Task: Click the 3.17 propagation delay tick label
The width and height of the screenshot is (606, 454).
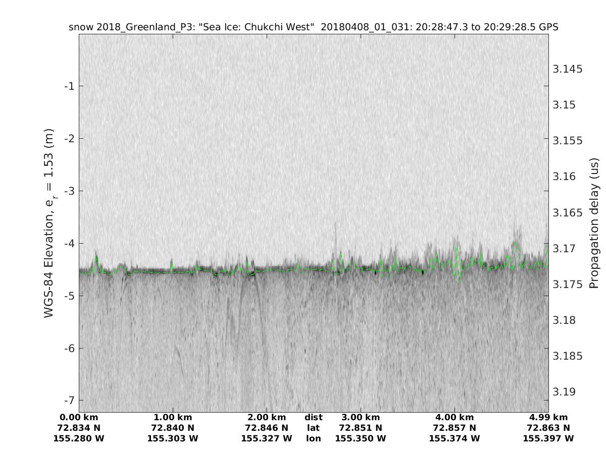Action: click(565, 248)
